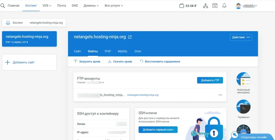Image resolution: width=275 pixels, height=140 pixels.
Task: Click the Добавить FTP button
Action: [210, 80]
